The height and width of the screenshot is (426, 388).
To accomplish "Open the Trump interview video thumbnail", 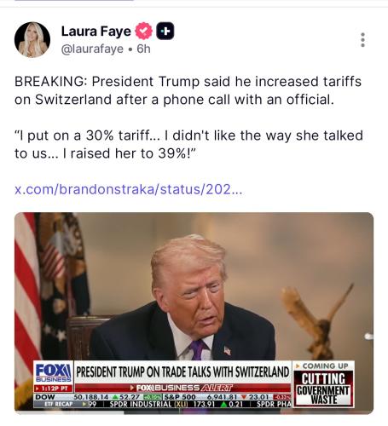I will point(194,313).
